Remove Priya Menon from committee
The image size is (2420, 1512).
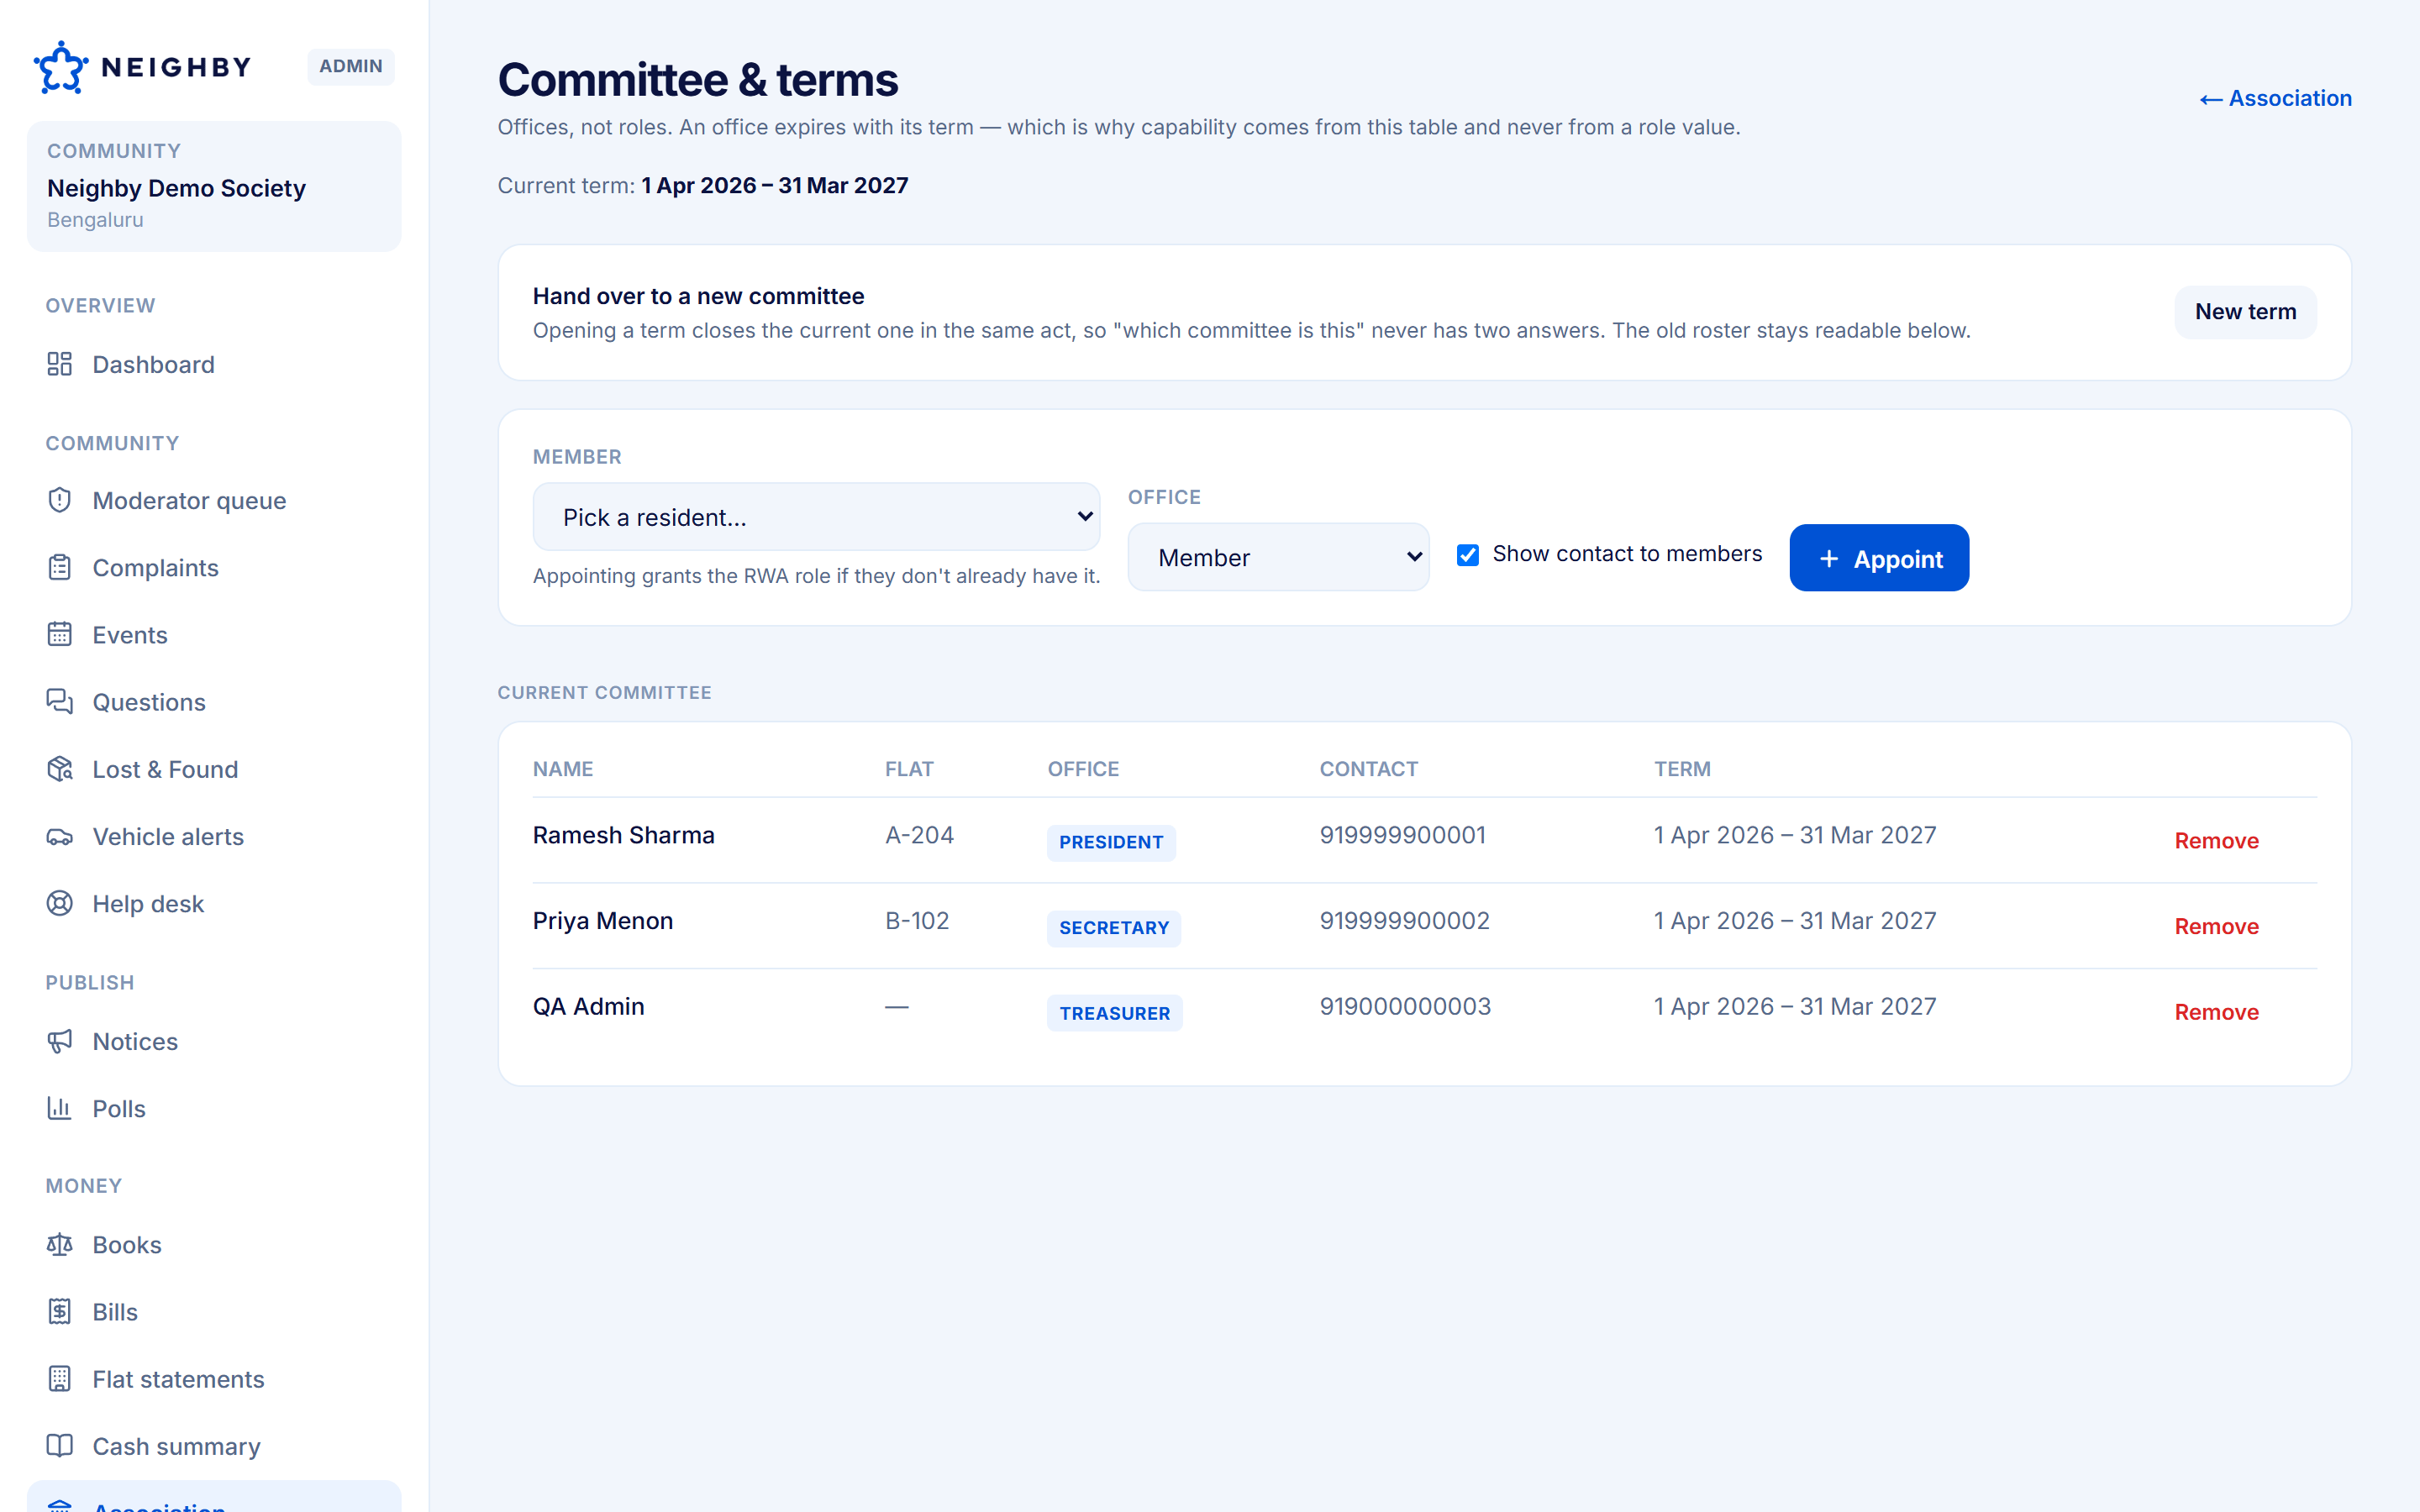coord(2216,926)
